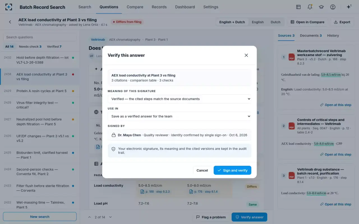359x224 pixels.
Task: Open the Records tab
Action: [159, 7]
